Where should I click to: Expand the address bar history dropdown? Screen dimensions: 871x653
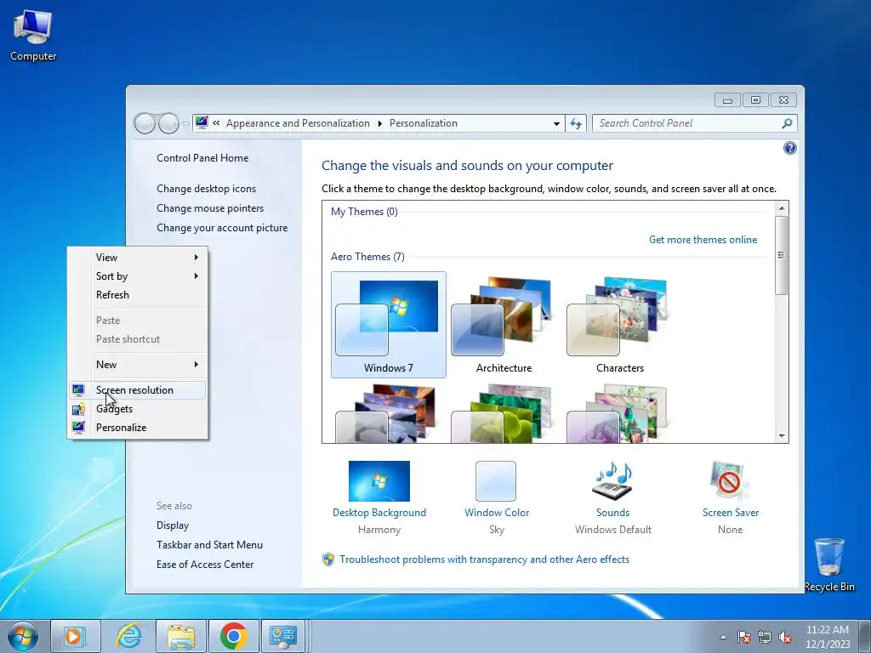[556, 124]
